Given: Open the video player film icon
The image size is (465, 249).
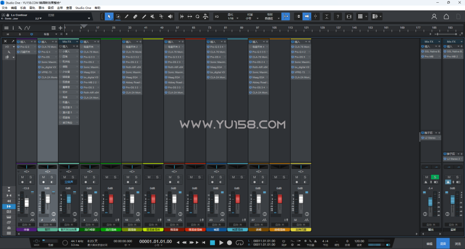Looking at the screenshot, I should tap(349, 17).
